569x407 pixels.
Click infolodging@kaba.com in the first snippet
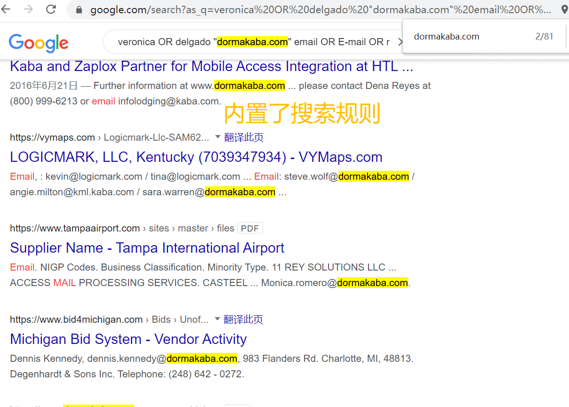169,101
